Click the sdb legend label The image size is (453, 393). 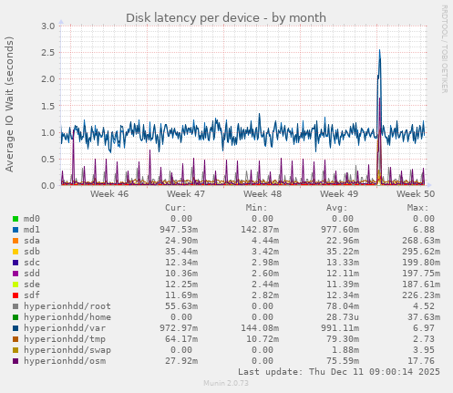click(32, 252)
